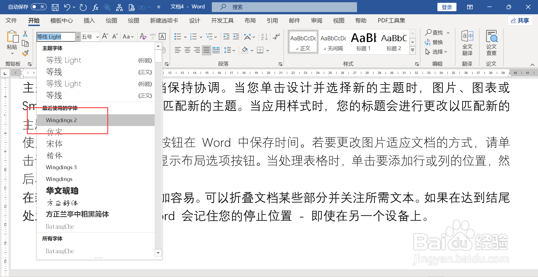538x277 pixels.
Task: Launch full-text translation (全文翻译)
Action: click(x=467, y=43)
